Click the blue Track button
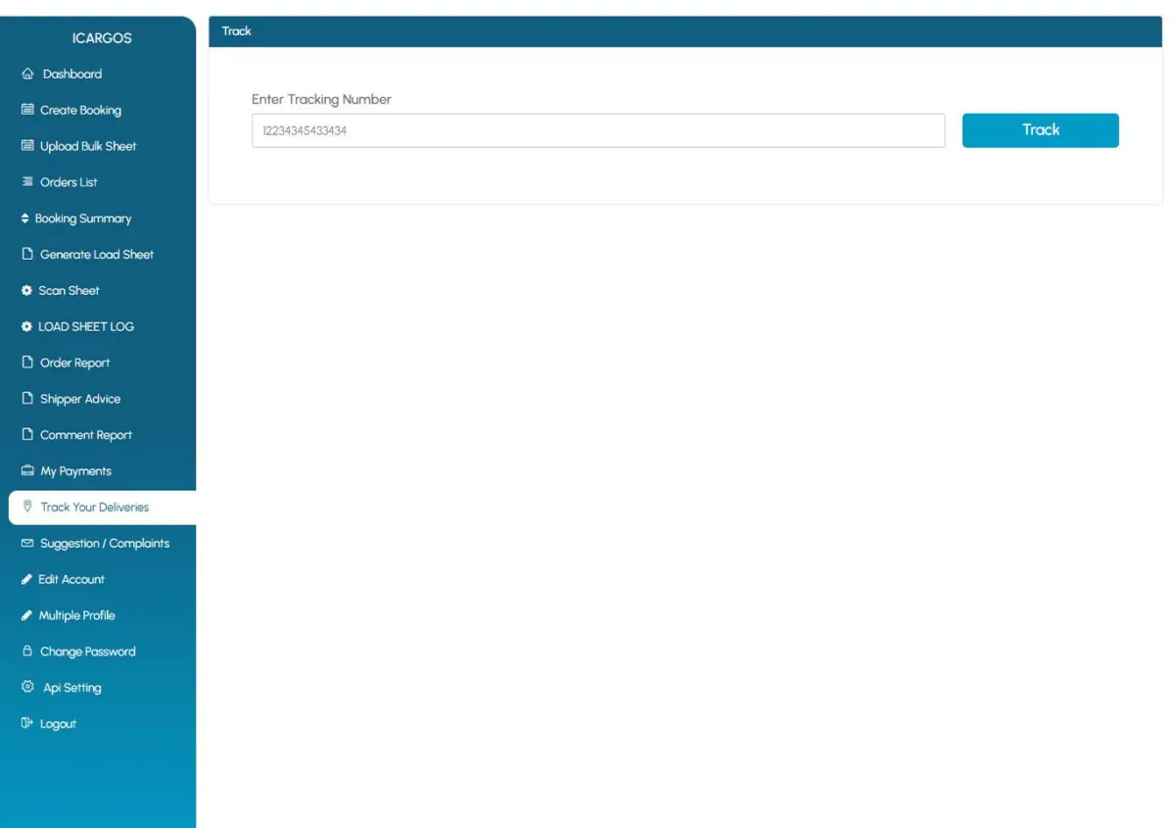Viewport: 1175px width, 828px height. click(1040, 130)
